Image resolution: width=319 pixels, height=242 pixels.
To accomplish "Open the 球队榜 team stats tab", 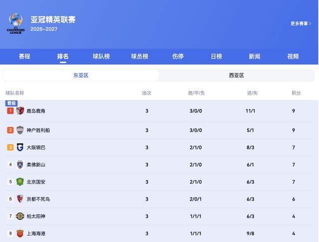I will pyautogui.click(x=101, y=56).
